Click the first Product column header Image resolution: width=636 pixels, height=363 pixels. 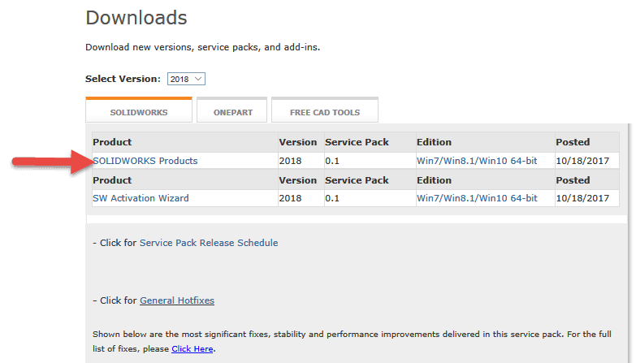click(112, 142)
